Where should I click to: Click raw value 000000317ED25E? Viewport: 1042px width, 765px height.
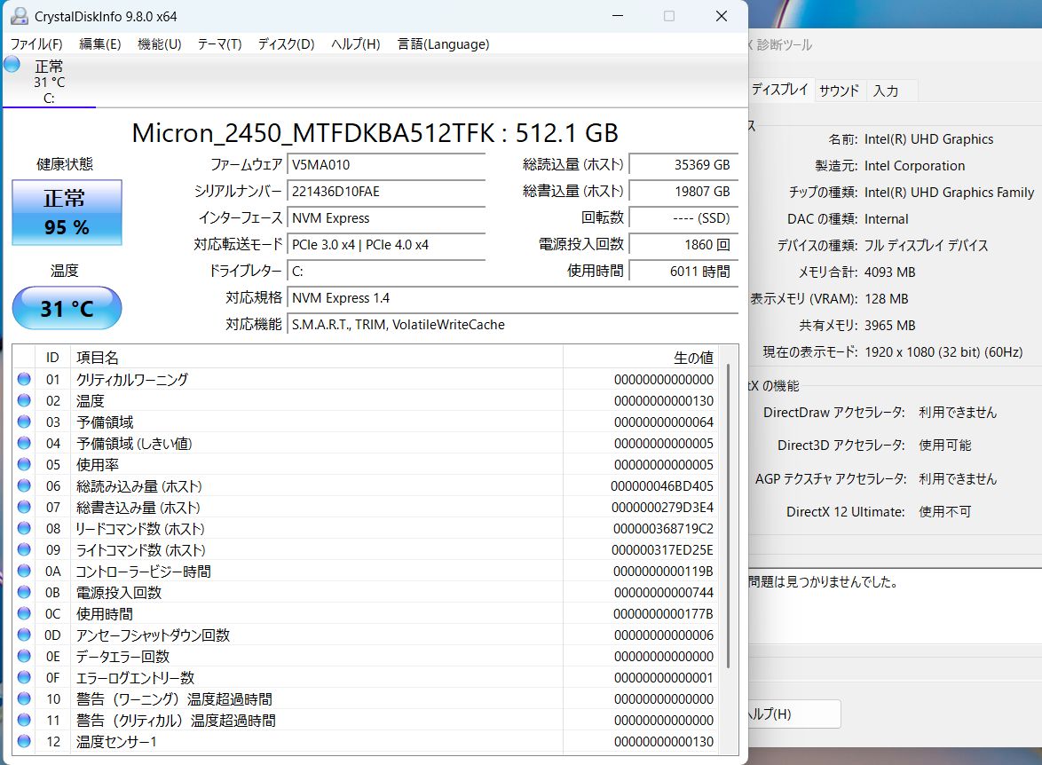click(662, 549)
